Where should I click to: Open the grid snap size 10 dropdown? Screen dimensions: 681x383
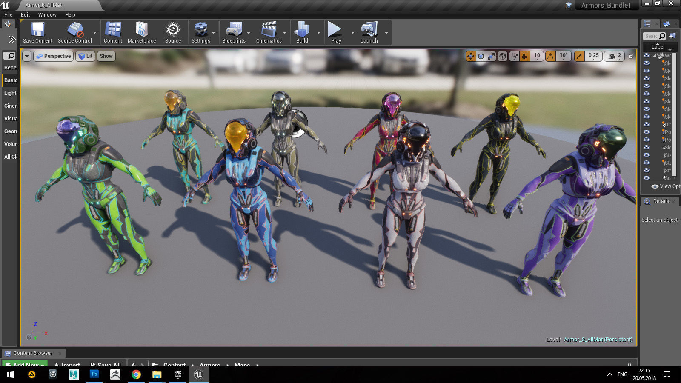point(537,56)
